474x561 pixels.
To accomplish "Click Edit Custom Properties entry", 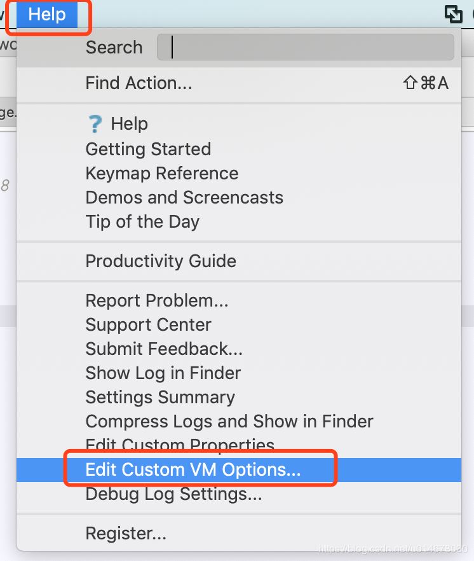I will [180, 444].
